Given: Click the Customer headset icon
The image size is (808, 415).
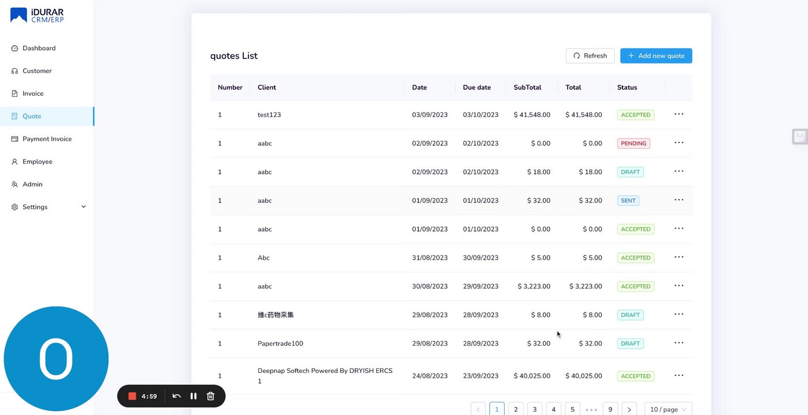Looking at the screenshot, I should [15, 71].
